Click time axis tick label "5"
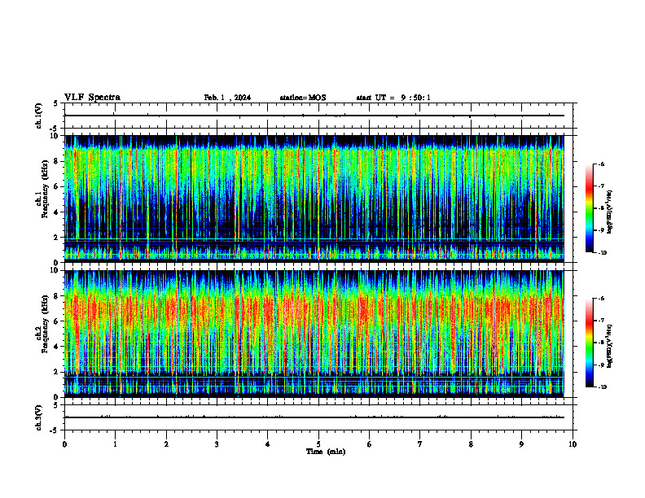645x498 pixels. click(318, 444)
